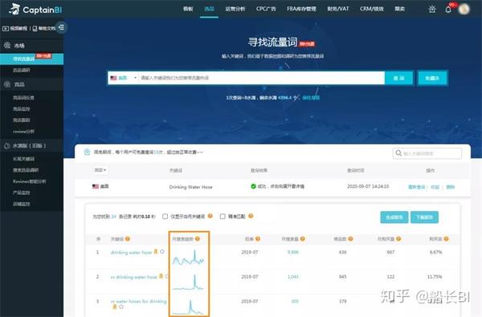Open the CRM/绩效 top navigation tab

[x=372, y=9]
